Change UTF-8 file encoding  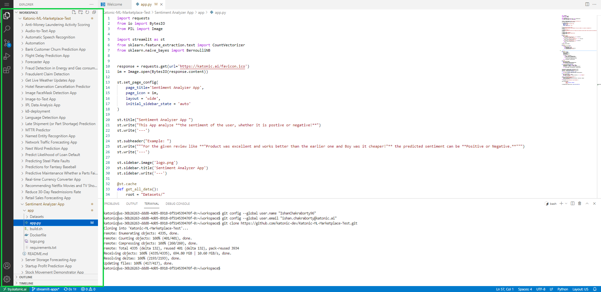point(541,289)
